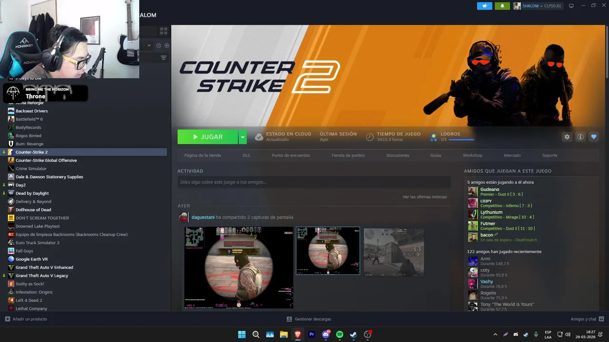Open the Workshop tab
Viewport: 609px width, 342px height.
472,155
